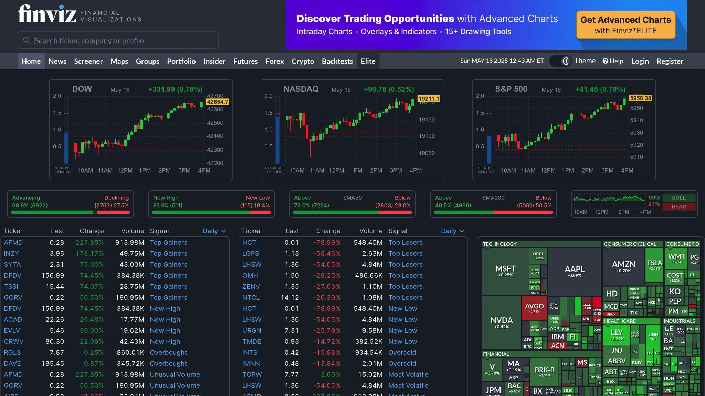Open the DOW chart
The height and width of the screenshot is (396, 705).
pyautogui.click(x=141, y=130)
